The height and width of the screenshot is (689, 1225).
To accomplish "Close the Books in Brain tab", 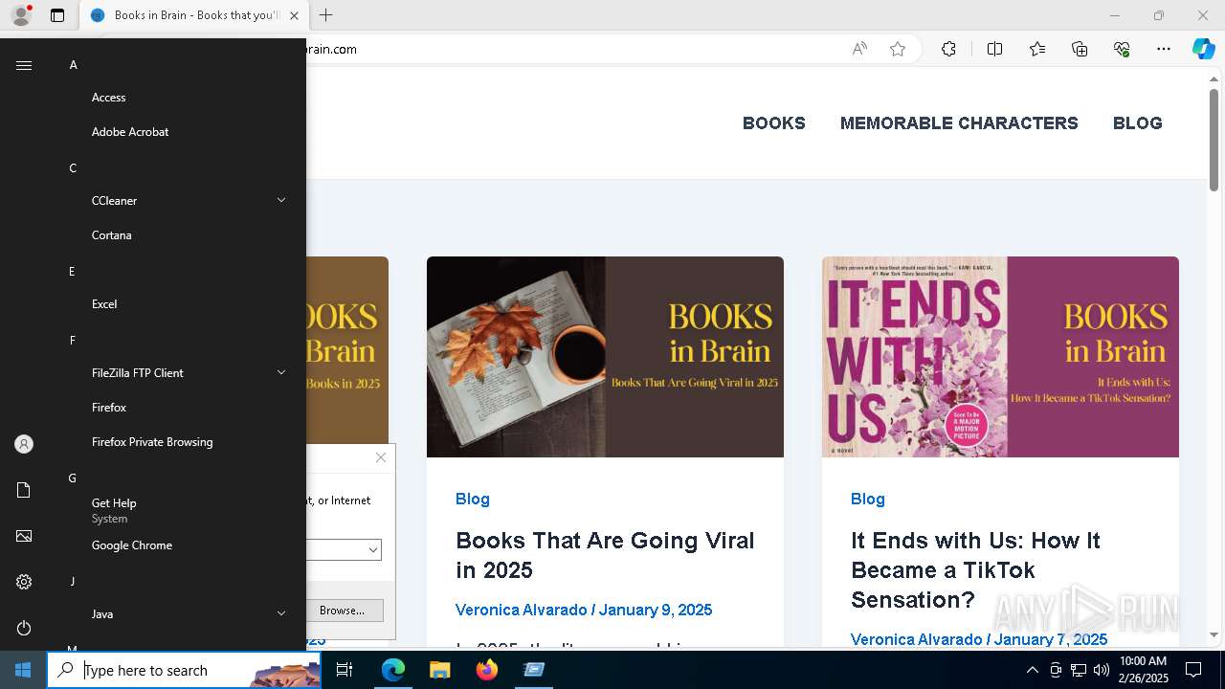I will [x=294, y=15].
